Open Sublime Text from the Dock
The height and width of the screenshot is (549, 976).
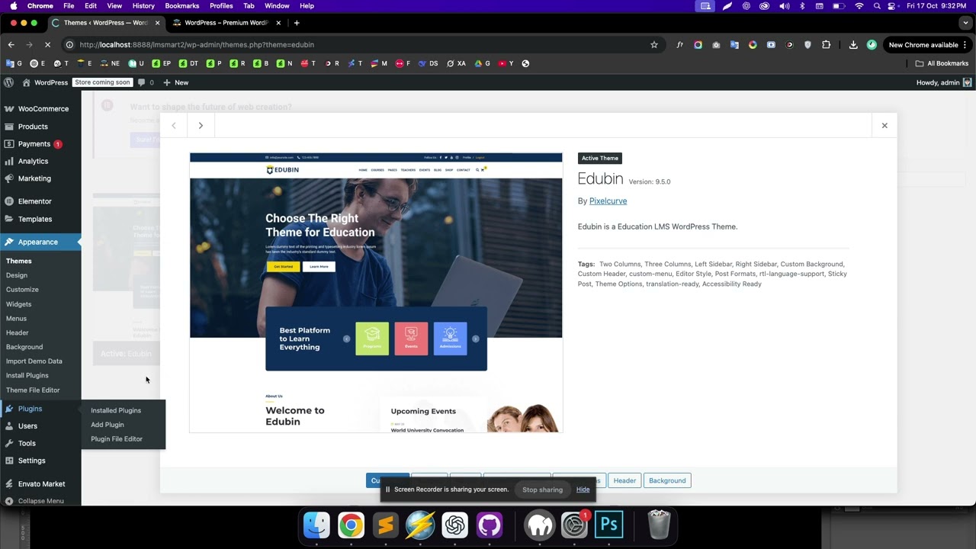386,525
